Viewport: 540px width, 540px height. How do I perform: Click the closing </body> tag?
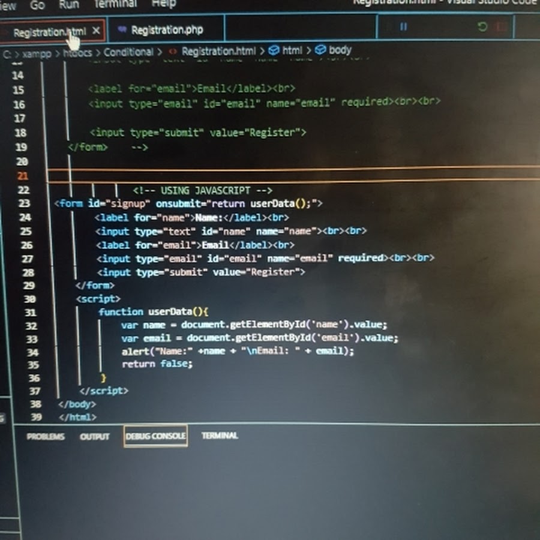77,404
